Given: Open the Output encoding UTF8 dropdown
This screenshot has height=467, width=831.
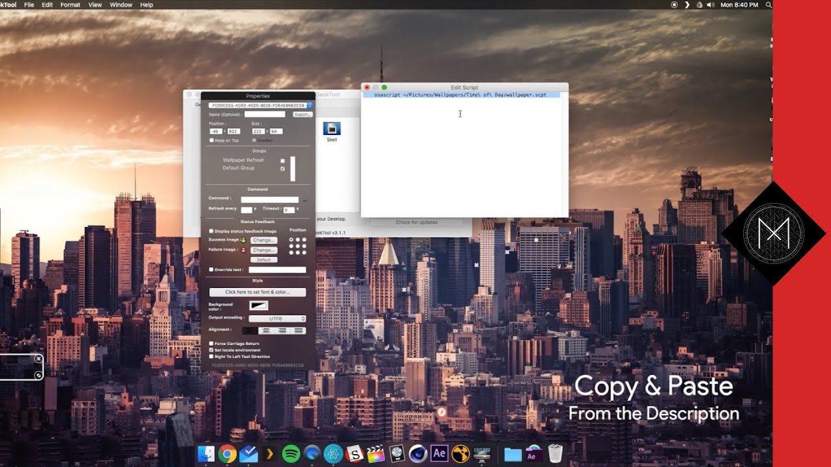Looking at the screenshot, I should click(x=278, y=318).
